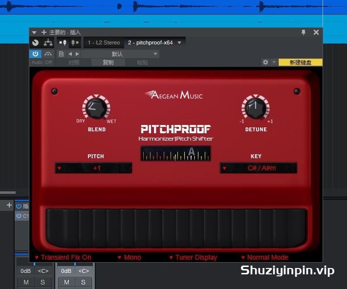The image size is (347, 289).
Task: Load the next preset arrow
Action: (x=77, y=54)
